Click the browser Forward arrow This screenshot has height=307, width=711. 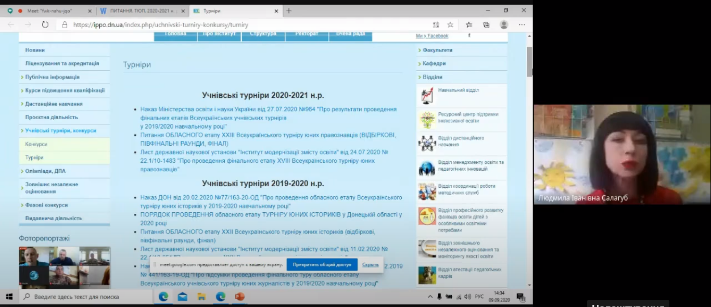[28, 24]
